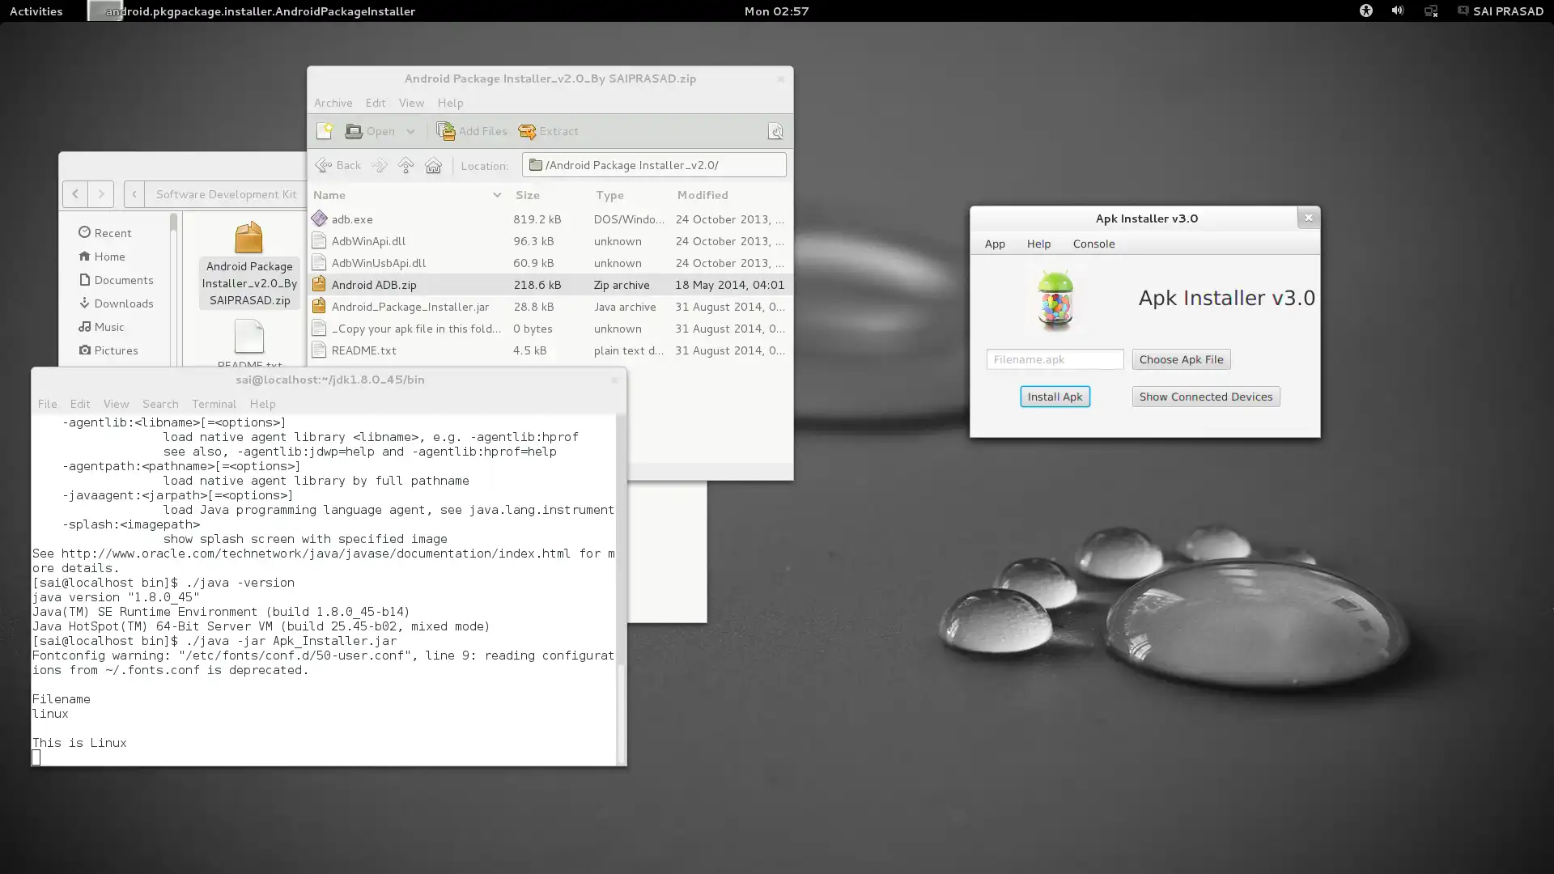Click the Show Connected Devices button
The image size is (1554, 874).
coord(1206,396)
